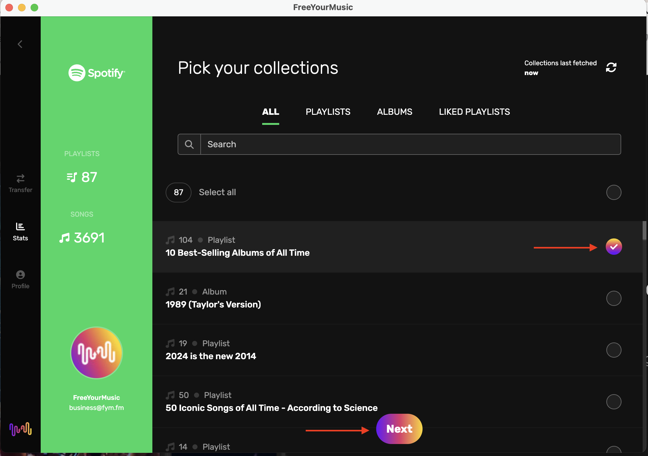Open the LIKED PLAYLISTS tab

(474, 112)
